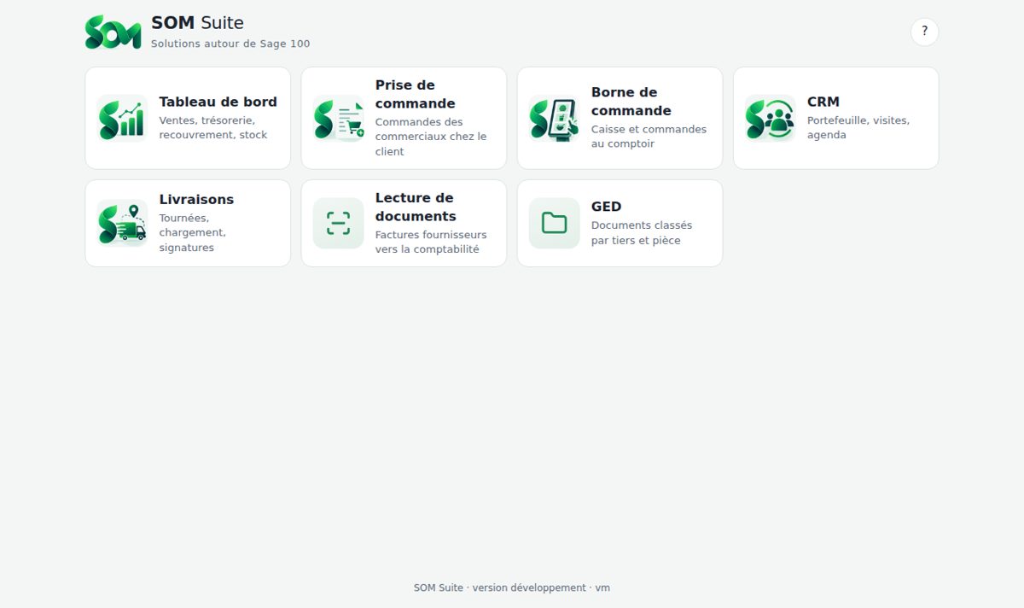The image size is (1024, 608).
Task: Click the Prise de commande cart icon
Action: click(x=338, y=119)
